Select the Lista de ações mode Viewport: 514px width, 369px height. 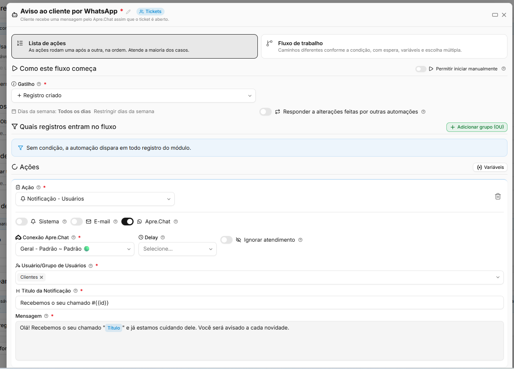point(134,46)
